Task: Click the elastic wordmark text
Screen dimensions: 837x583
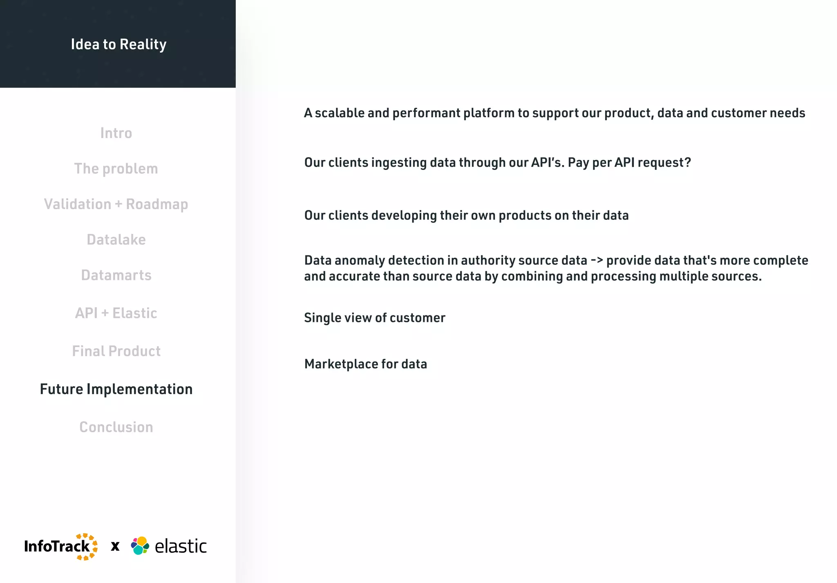Action: pyautogui.click(x=181, y=546)
